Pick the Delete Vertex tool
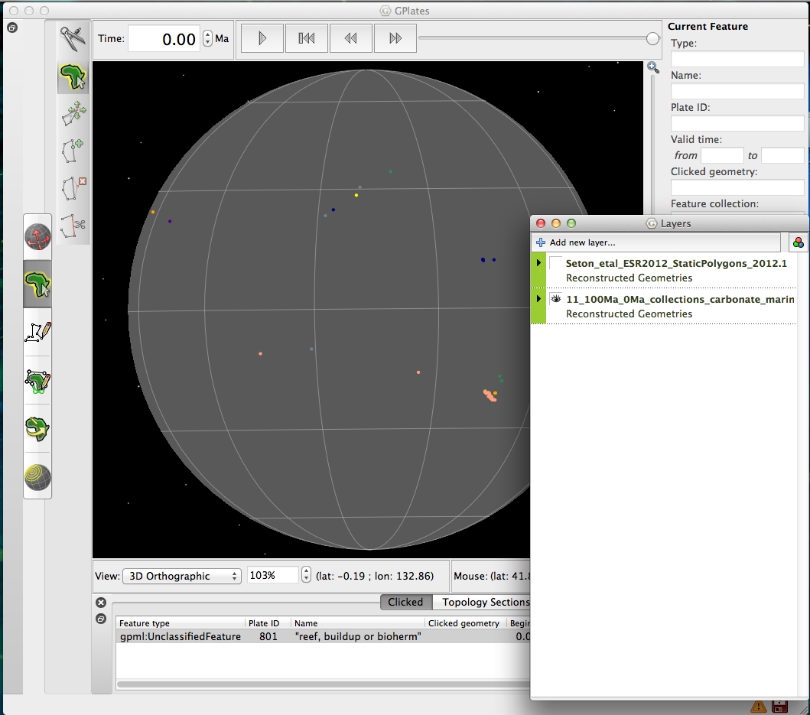810x715 pixels. point(73,187)
